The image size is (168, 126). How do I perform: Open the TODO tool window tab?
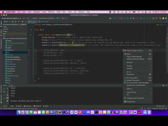coord(19,106)
